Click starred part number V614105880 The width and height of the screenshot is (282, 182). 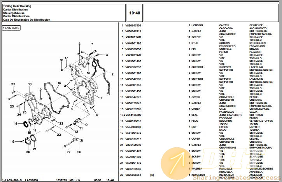click(133, 115)
